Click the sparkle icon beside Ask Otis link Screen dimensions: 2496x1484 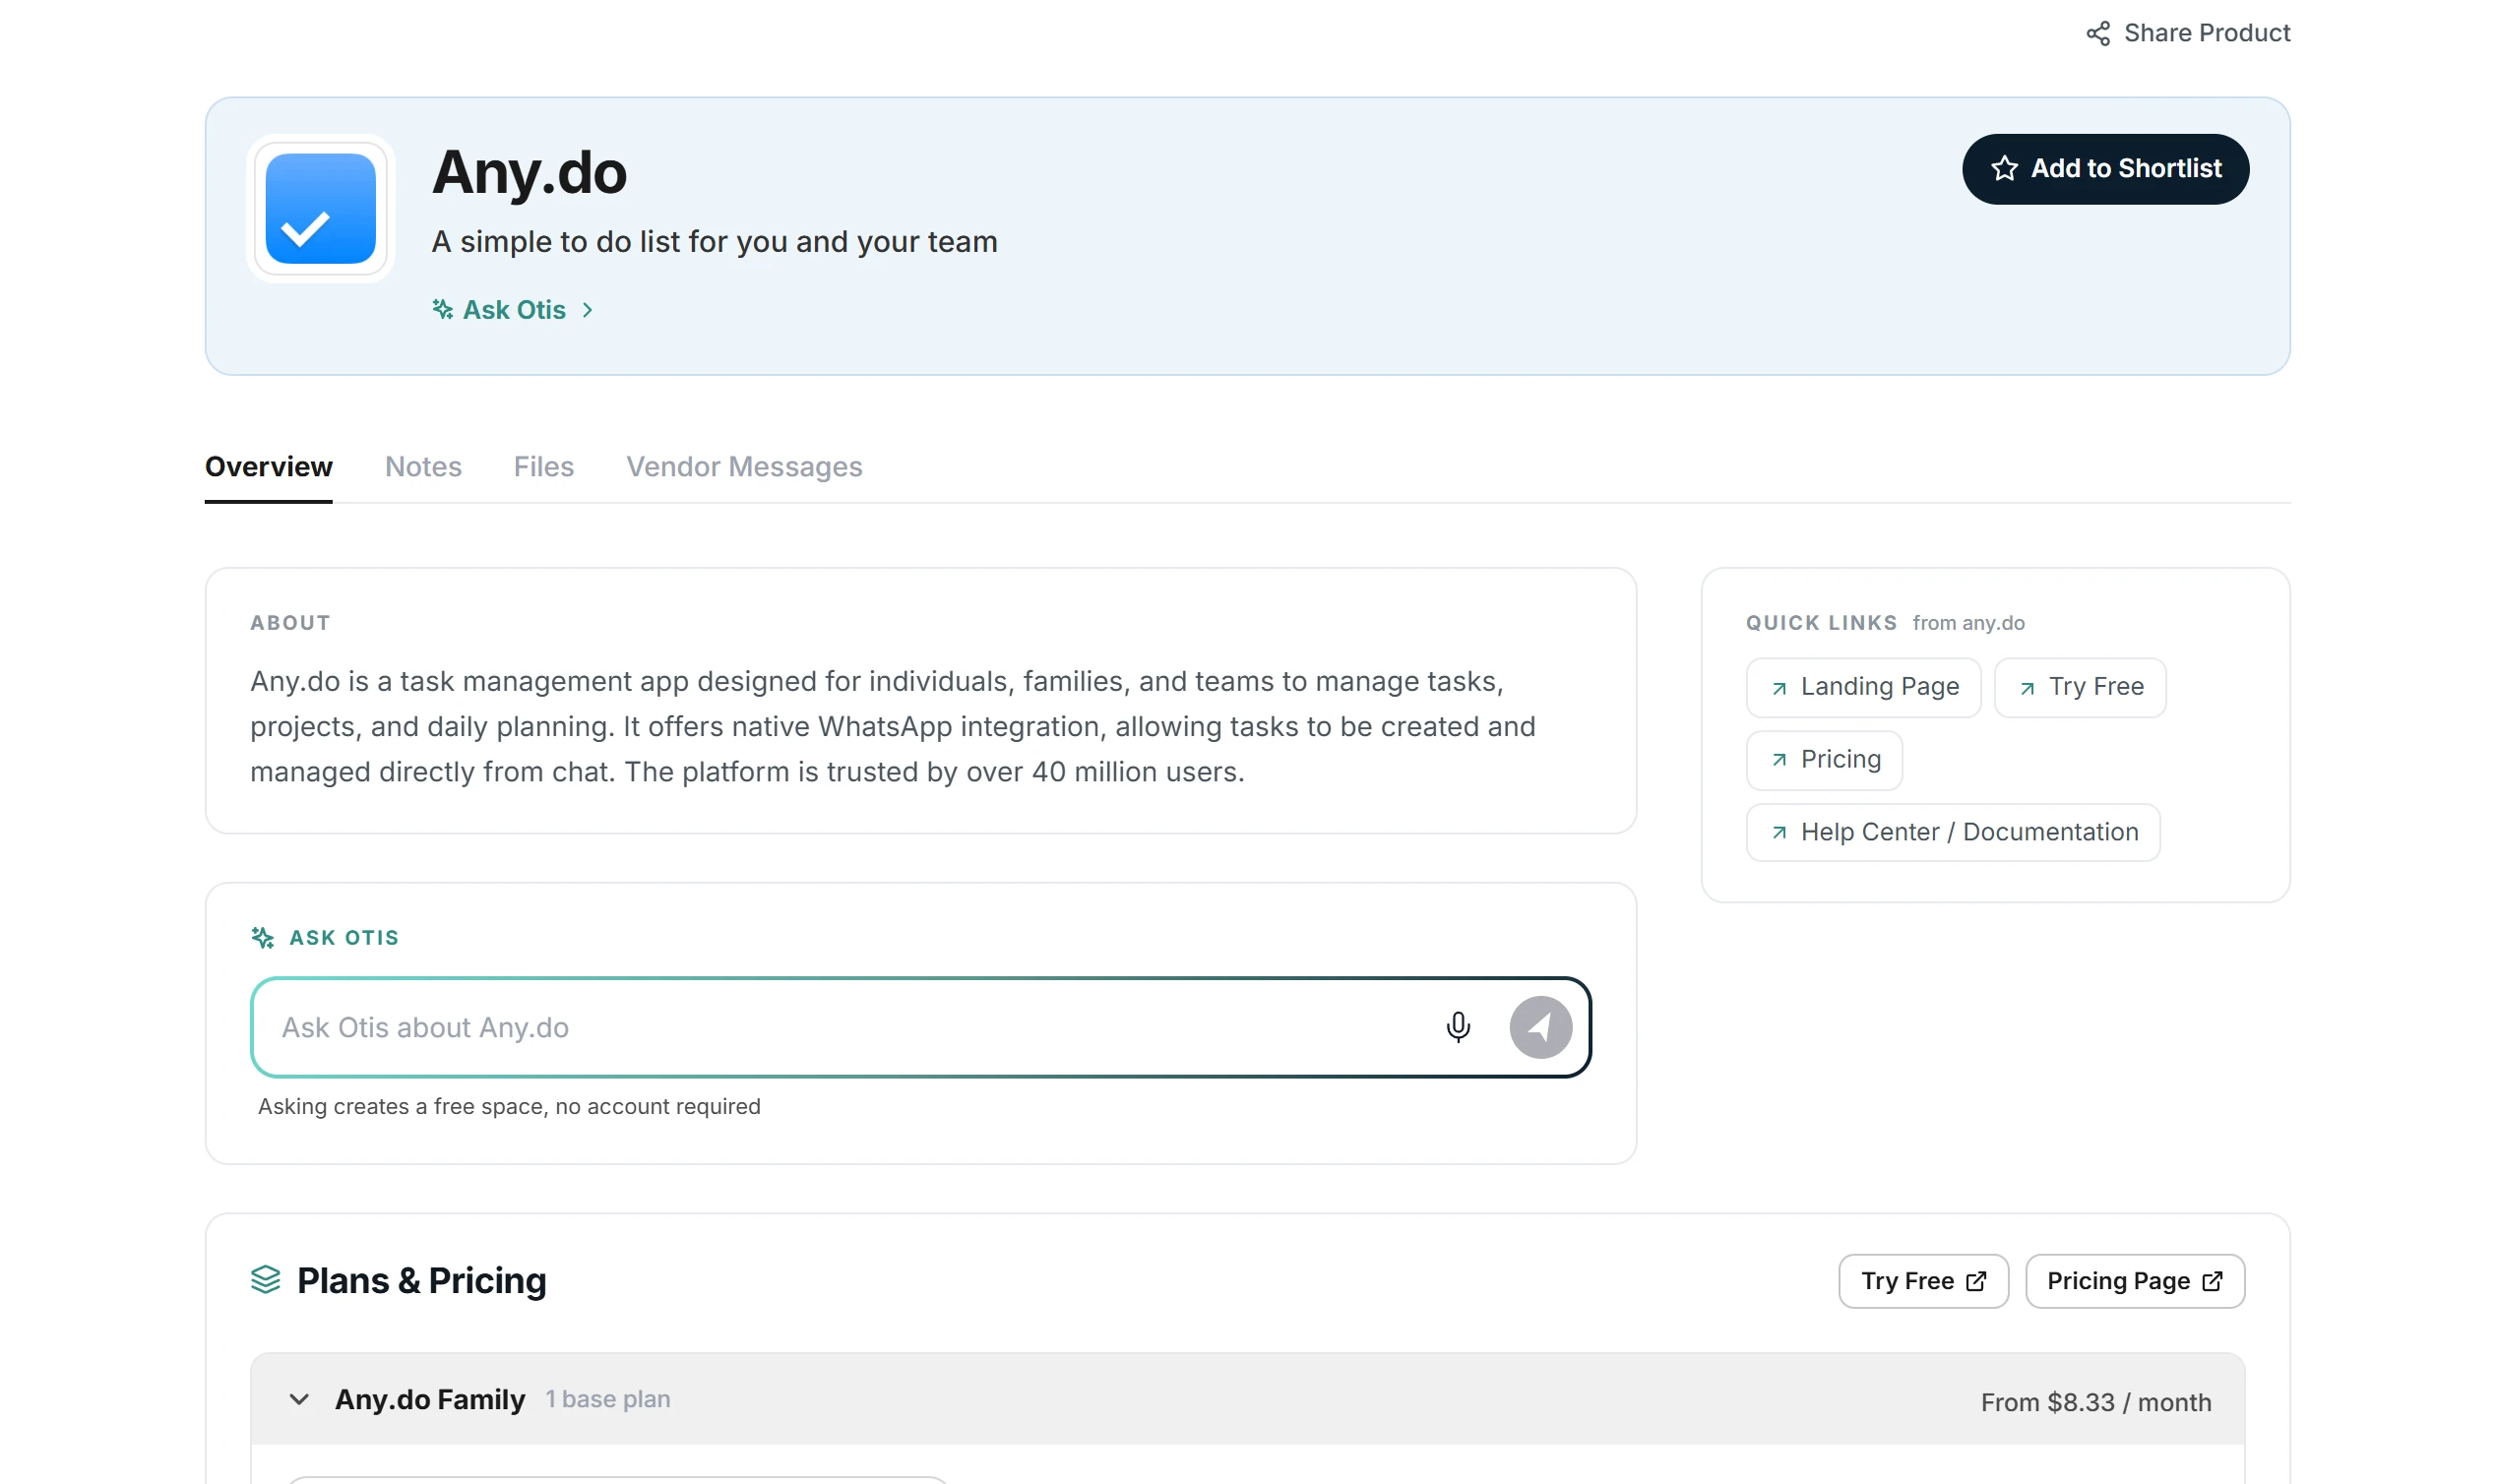click(442, 309)
